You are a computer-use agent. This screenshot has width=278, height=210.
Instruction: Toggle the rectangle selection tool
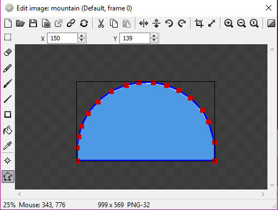[8, 37]
